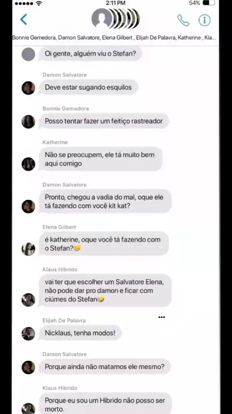232x414 pixels.
Task: Tap the three dots beside Klaus's message
Action: (162, 317)
